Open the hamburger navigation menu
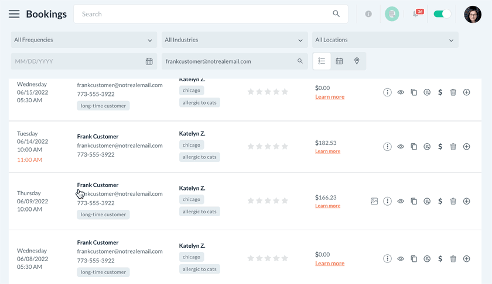492x284 pixels. point(14,14)
